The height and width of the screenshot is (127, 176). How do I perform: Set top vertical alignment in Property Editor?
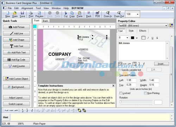click(134, 64)
